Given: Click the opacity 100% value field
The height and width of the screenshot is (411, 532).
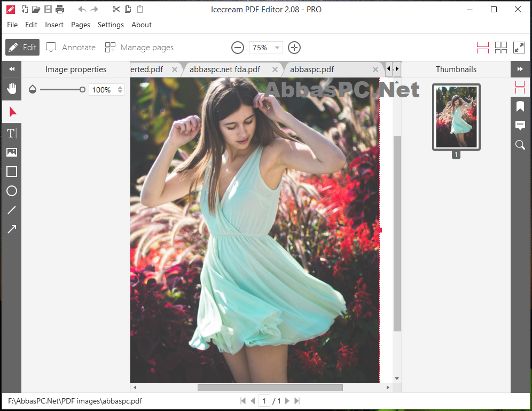Looking at the screenshot, I should (103, 90).
